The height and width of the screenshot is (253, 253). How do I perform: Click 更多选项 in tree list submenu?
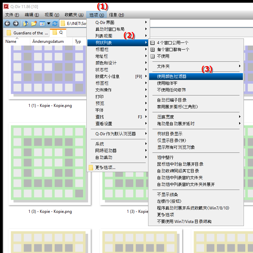[x=196, y=215]
